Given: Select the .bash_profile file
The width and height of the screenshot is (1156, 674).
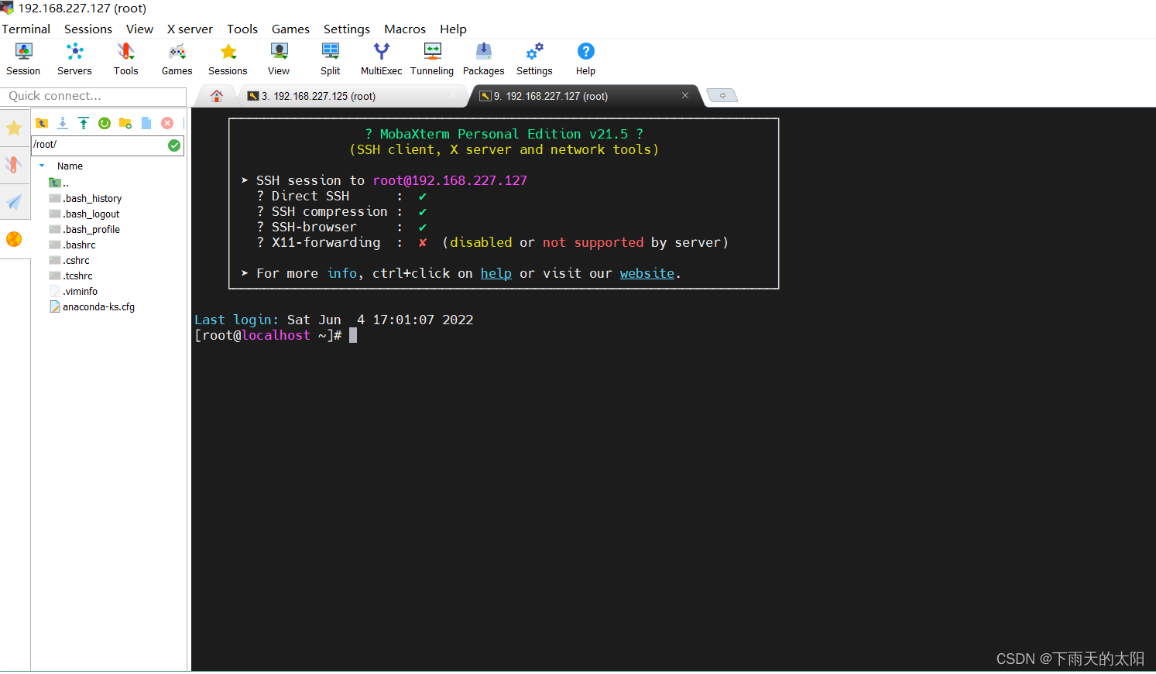Looking at the screenshot, I should pyautogui.click(x=85, y=230).
